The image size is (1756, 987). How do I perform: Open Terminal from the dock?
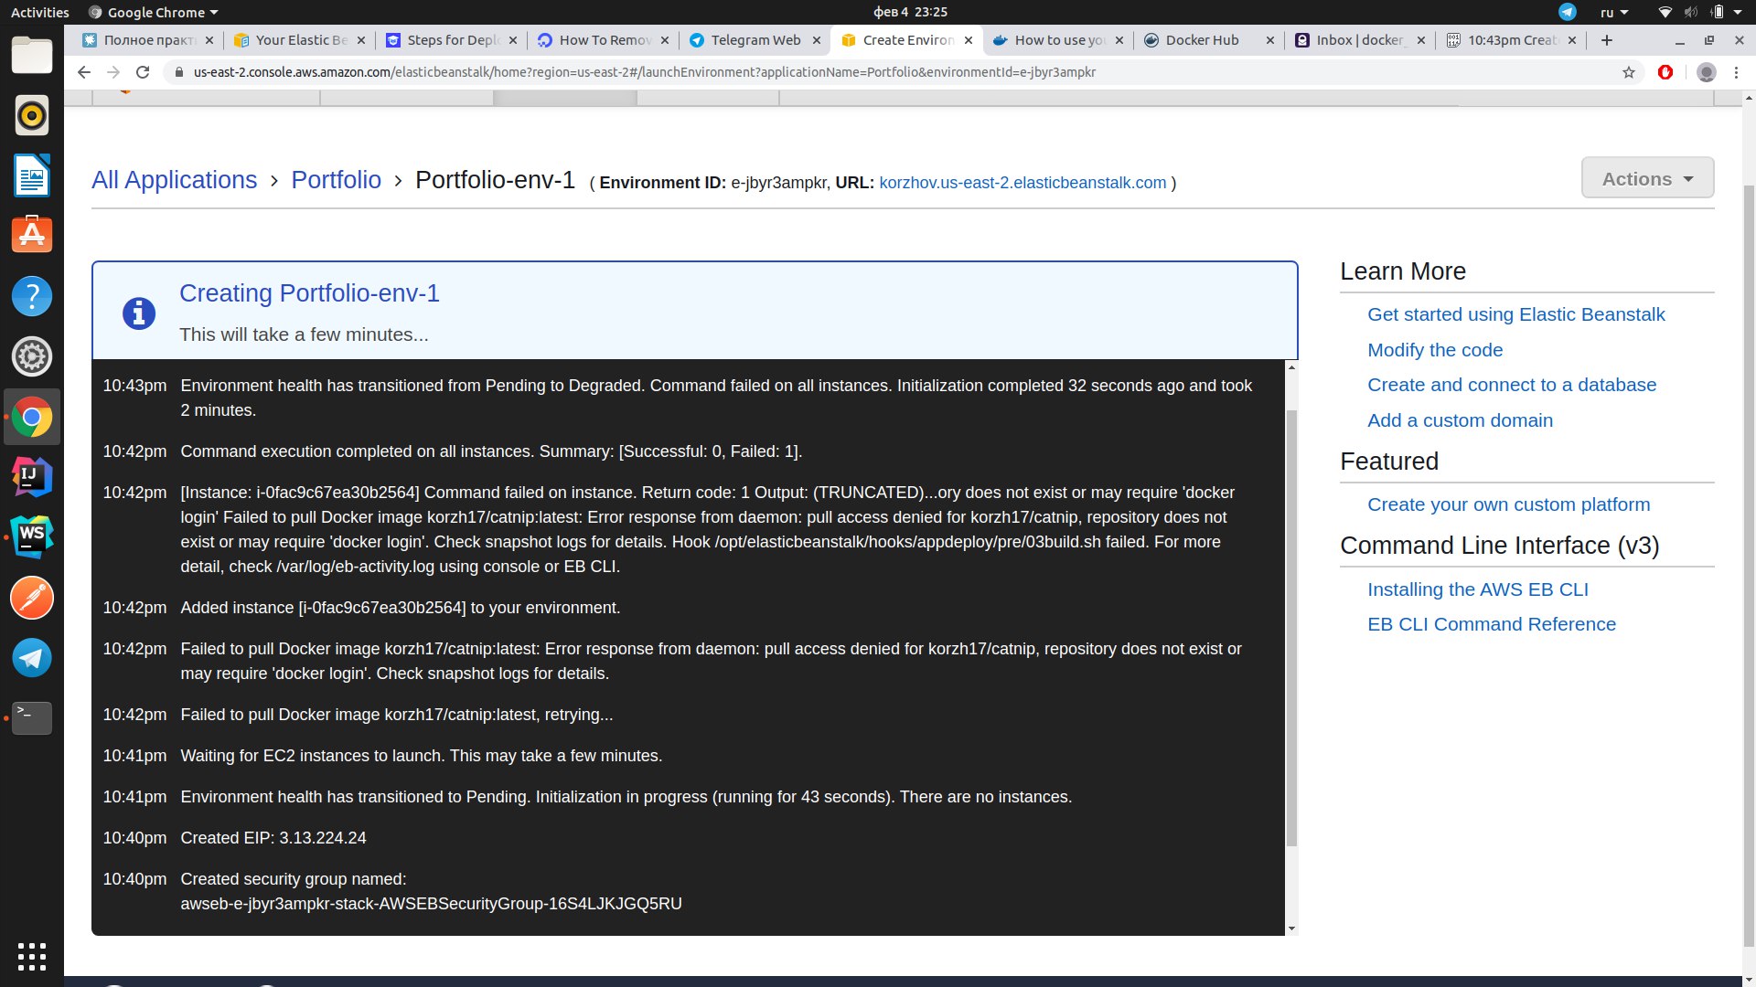pos(32,717)
